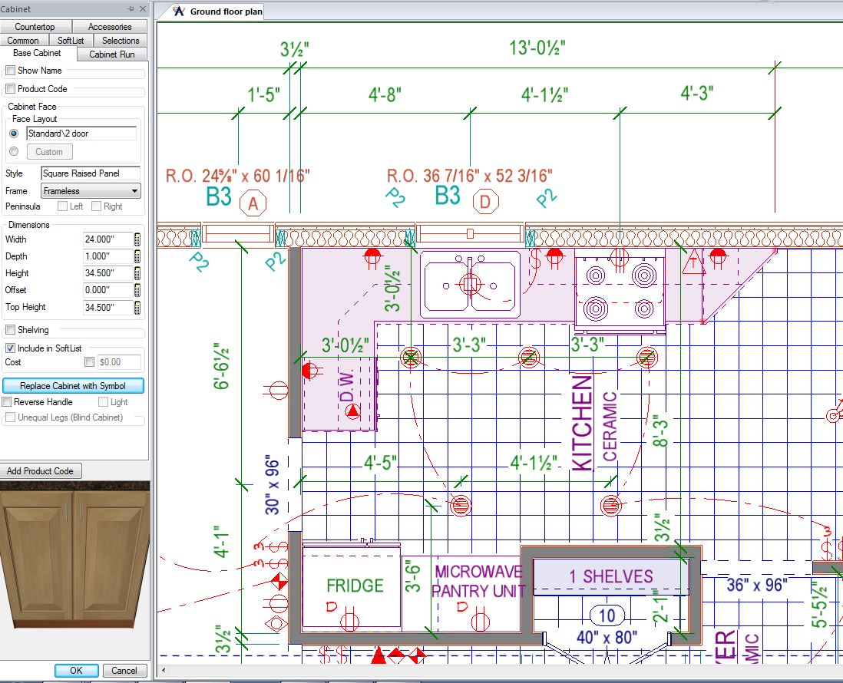Image resolution: width=843 pixels, height=683 pixels.
Task: Select the Standard\2 door radio button
Action: tap(14, 133)
